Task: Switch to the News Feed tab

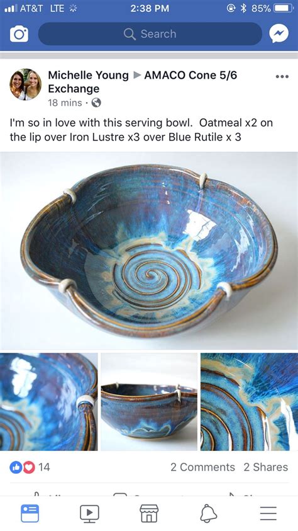Action: tap(30, 513)
